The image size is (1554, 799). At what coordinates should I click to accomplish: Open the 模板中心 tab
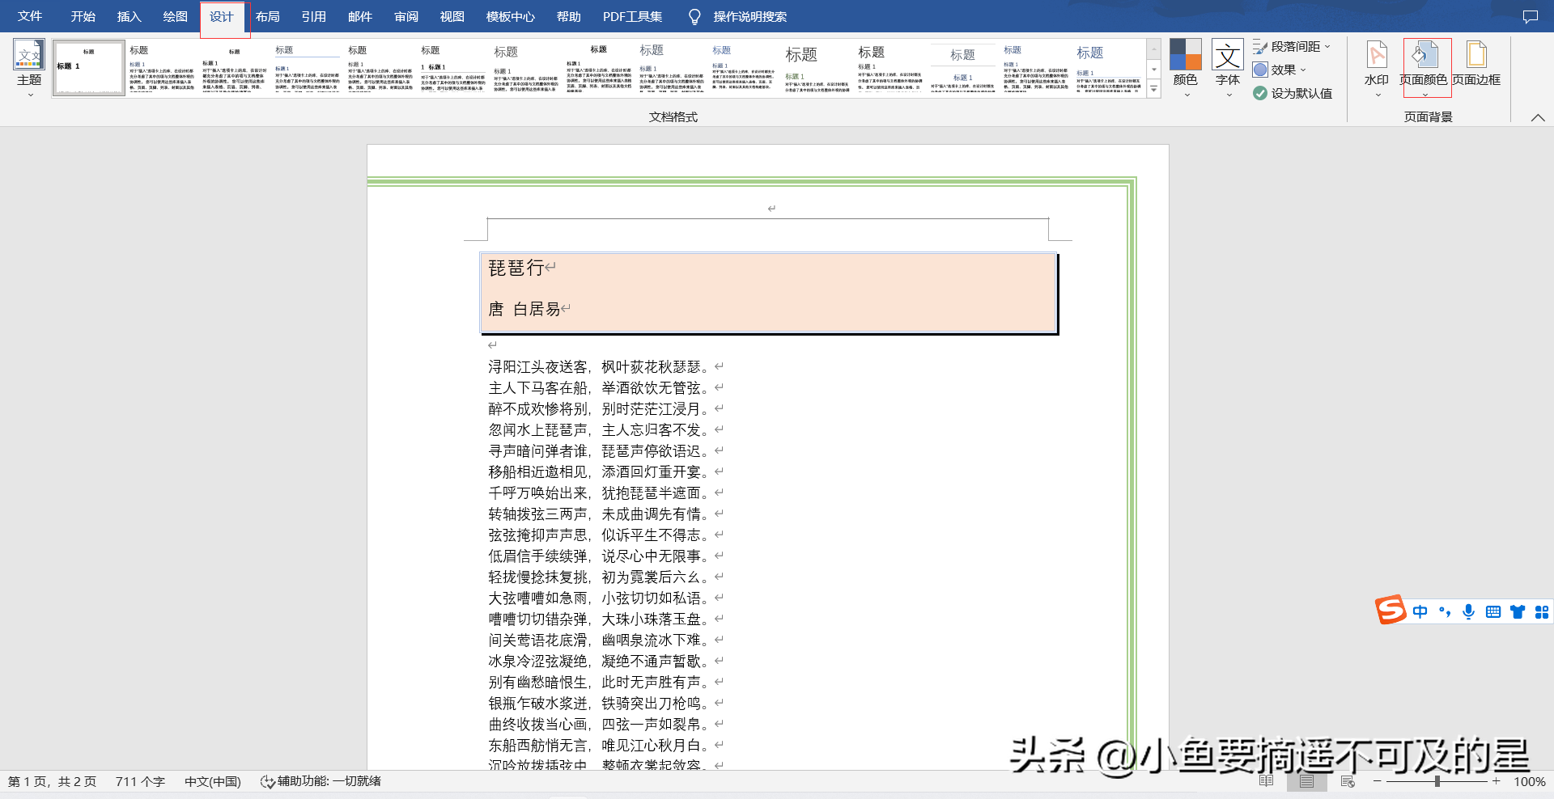[x=510, y=16]
